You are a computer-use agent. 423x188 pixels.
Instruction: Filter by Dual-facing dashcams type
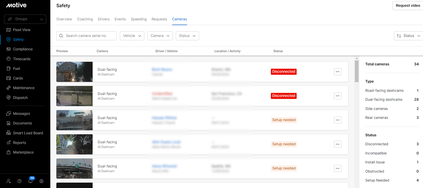383,99
